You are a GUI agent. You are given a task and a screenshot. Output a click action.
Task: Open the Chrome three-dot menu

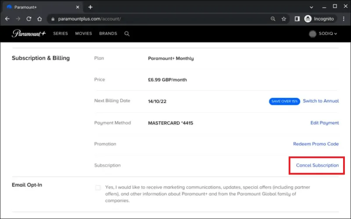[x=344, y=19]
